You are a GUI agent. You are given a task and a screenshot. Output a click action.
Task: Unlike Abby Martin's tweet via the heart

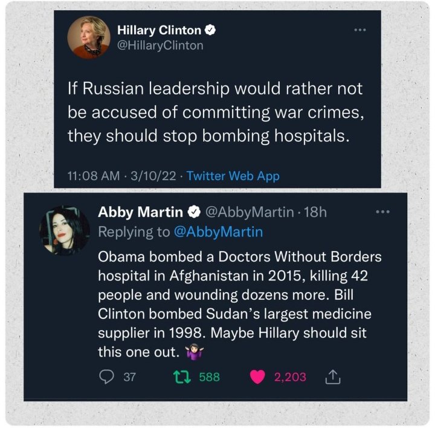(258, 377)
